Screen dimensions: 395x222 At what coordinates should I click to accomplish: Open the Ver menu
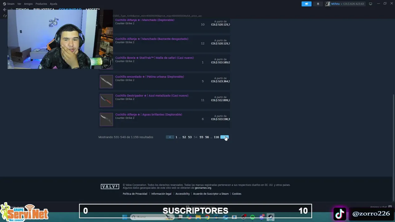pos(19,4)
